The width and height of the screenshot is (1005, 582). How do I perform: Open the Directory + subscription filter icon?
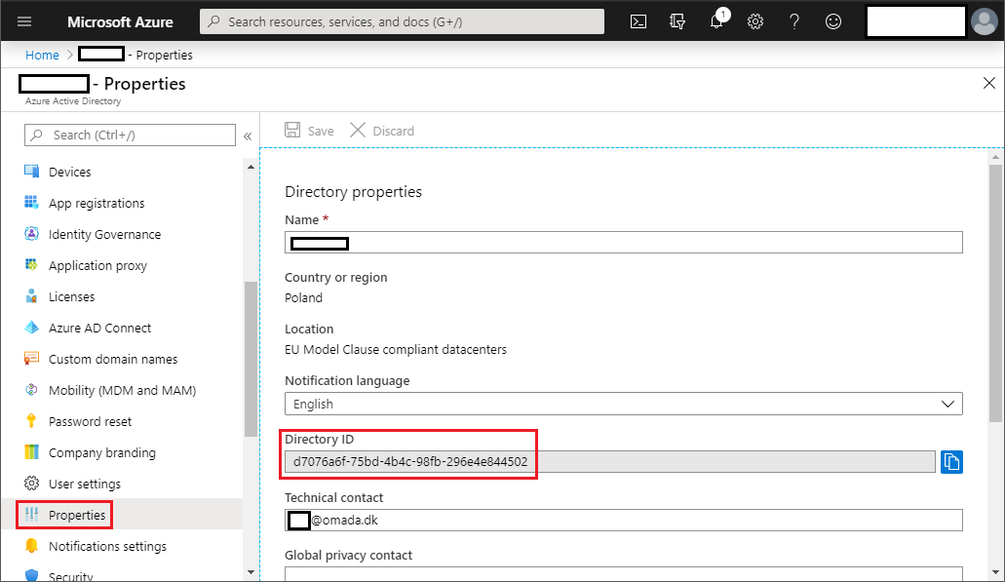pyautogui.click(x=677, y=21)
